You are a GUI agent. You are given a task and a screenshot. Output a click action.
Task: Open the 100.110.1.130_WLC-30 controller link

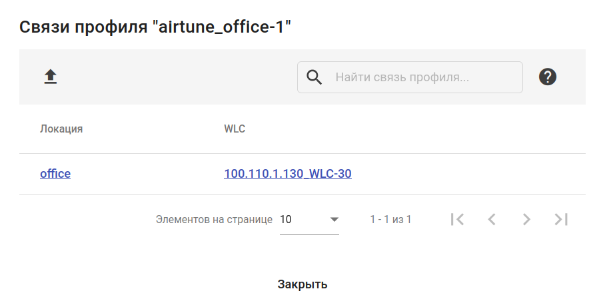288,174
